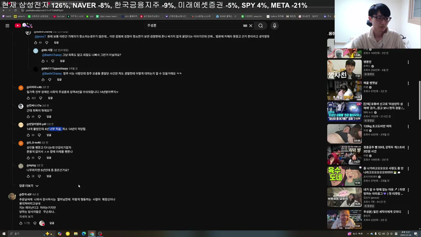Screen dimensions: 421x237
Task: Open the YouTube hamburger guide menu
Action: [7, 26]
